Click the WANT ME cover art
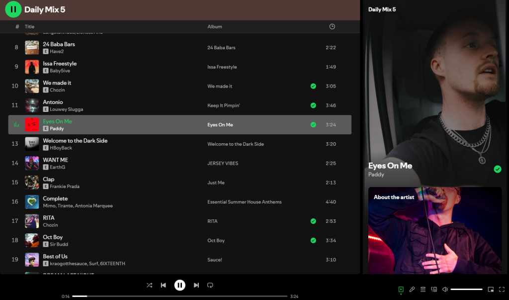The height and width of the screenshot is (300, 509). [x=32, y=163]
